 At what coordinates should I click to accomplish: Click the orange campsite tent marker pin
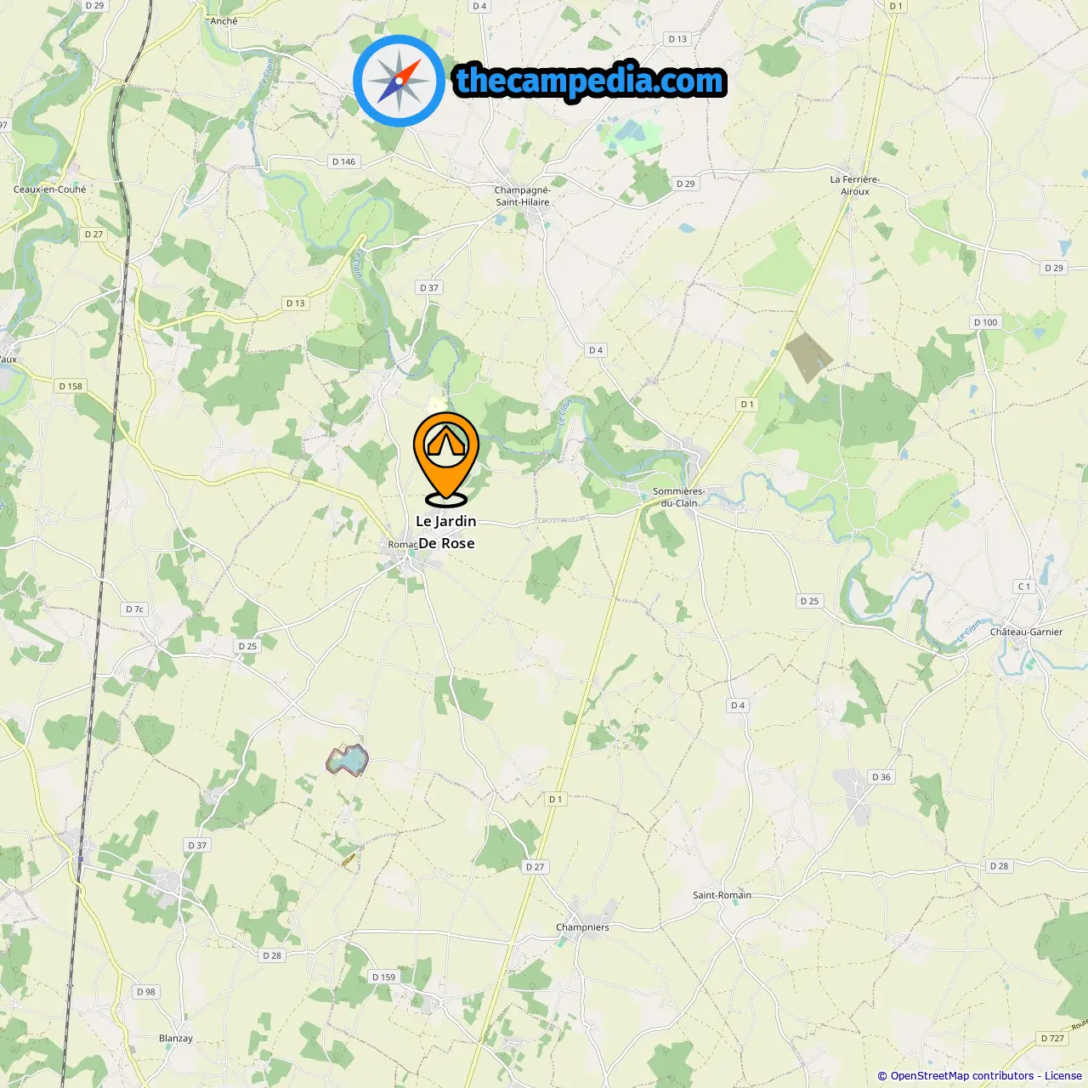tap(446, 458)
